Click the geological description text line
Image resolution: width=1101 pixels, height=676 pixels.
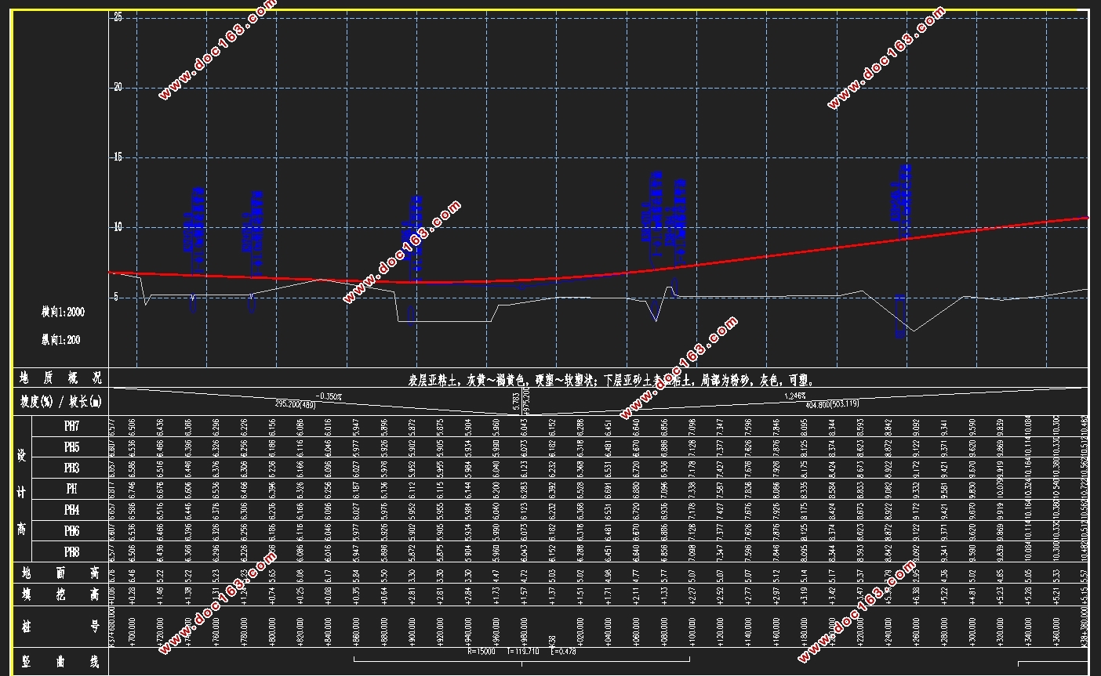[x=612, y=381]
